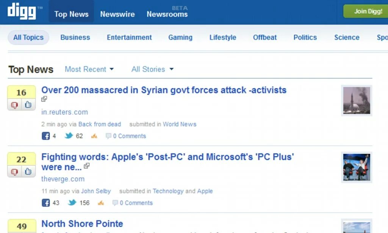Tweet the Syrian govt forces story
388x233 pixels.
coord(69,136)
